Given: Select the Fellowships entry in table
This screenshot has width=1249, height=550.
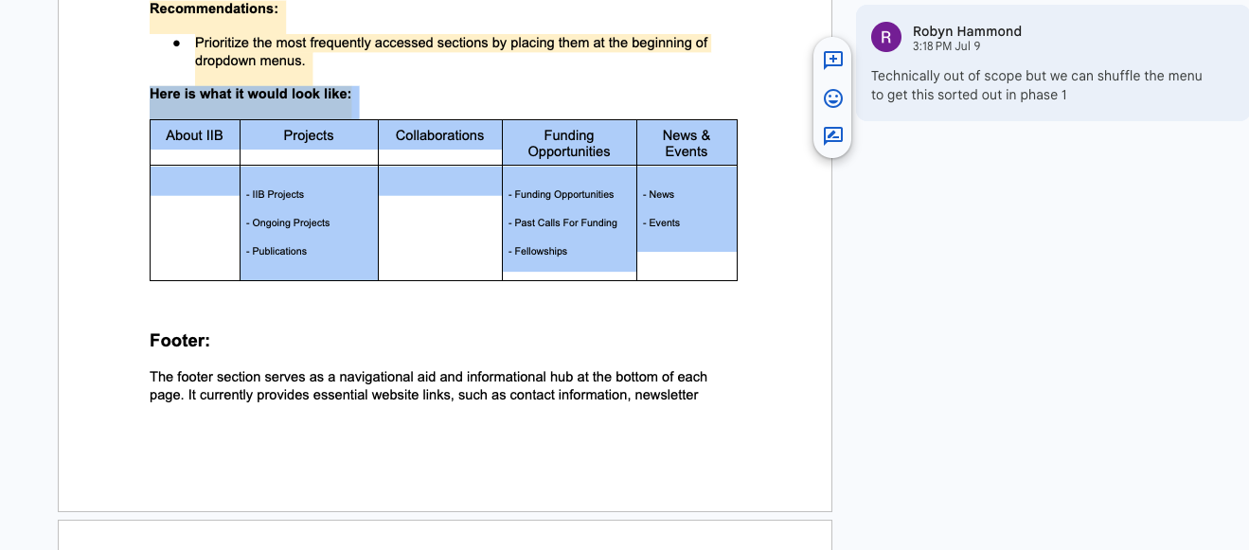Looking at the screenshot, I should (x=541, y=252).
